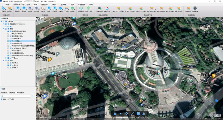Open the 导入/导出 ribbon tab
Viewport: 223px width, 120px height.
point(26,5)
